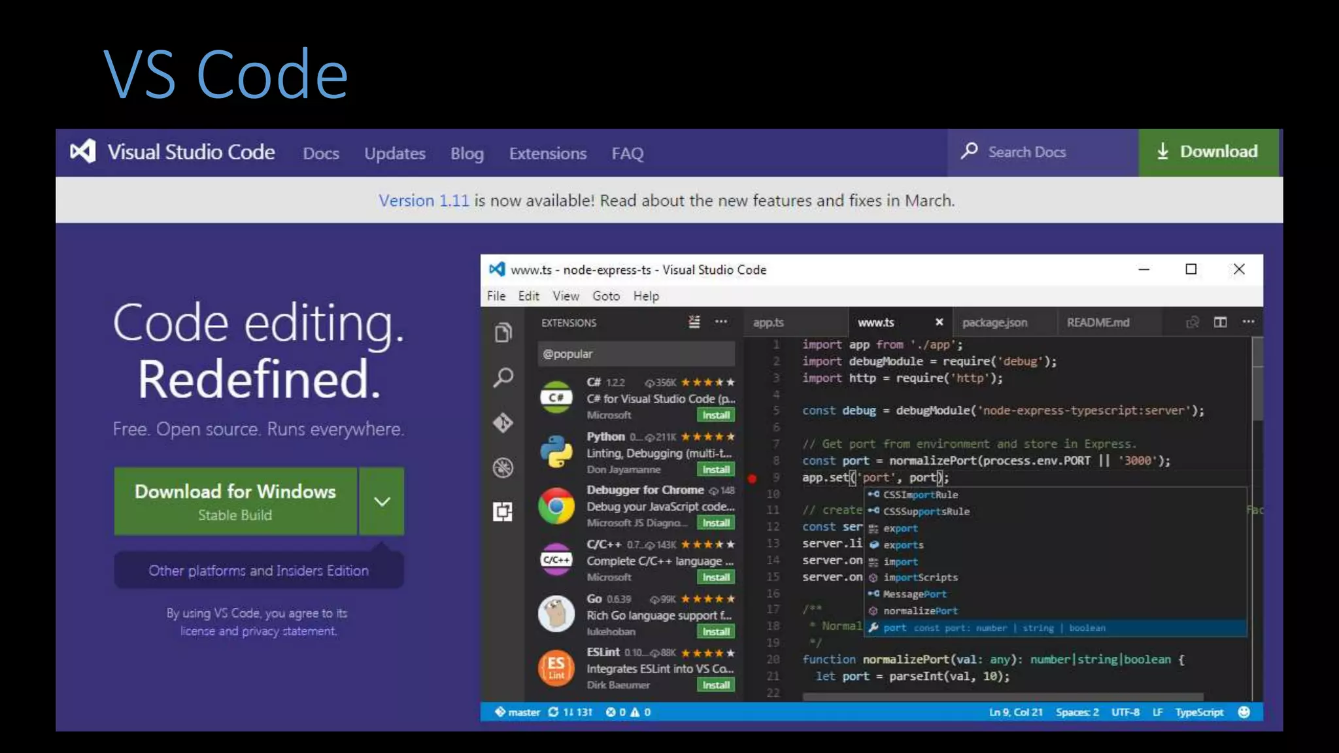Viewport: 1339px width, 753px height.
Task: Open the Extensions panel more actions ellipsis
Action: tap(721, 322)
